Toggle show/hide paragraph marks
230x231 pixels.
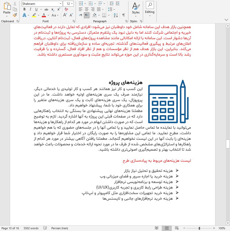pos(124,15)
